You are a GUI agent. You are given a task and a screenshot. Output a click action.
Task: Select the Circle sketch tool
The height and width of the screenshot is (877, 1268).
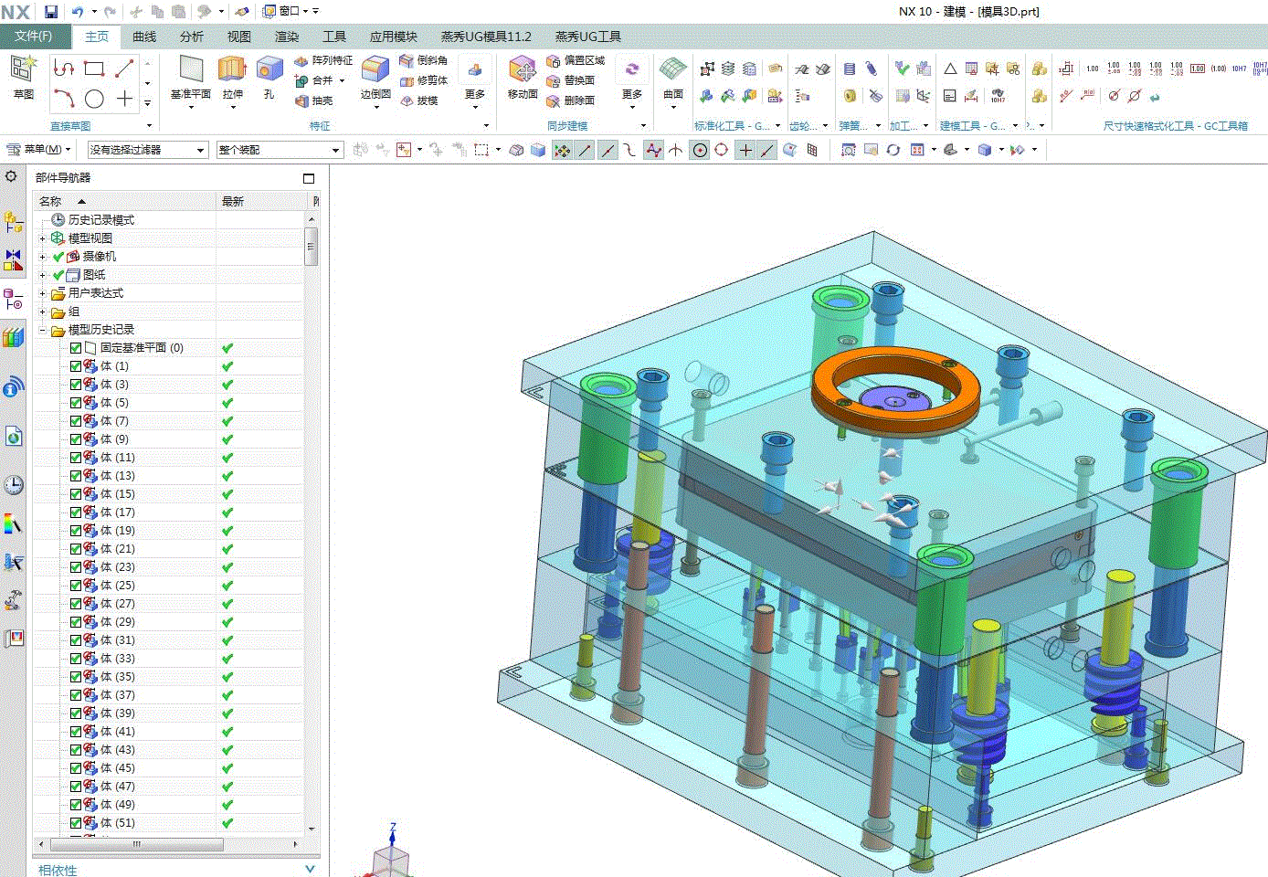click(94, 99)
